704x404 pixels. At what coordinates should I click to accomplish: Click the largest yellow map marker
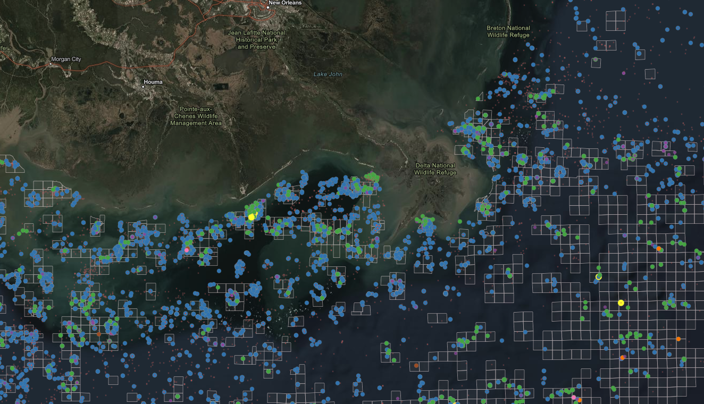252,217
